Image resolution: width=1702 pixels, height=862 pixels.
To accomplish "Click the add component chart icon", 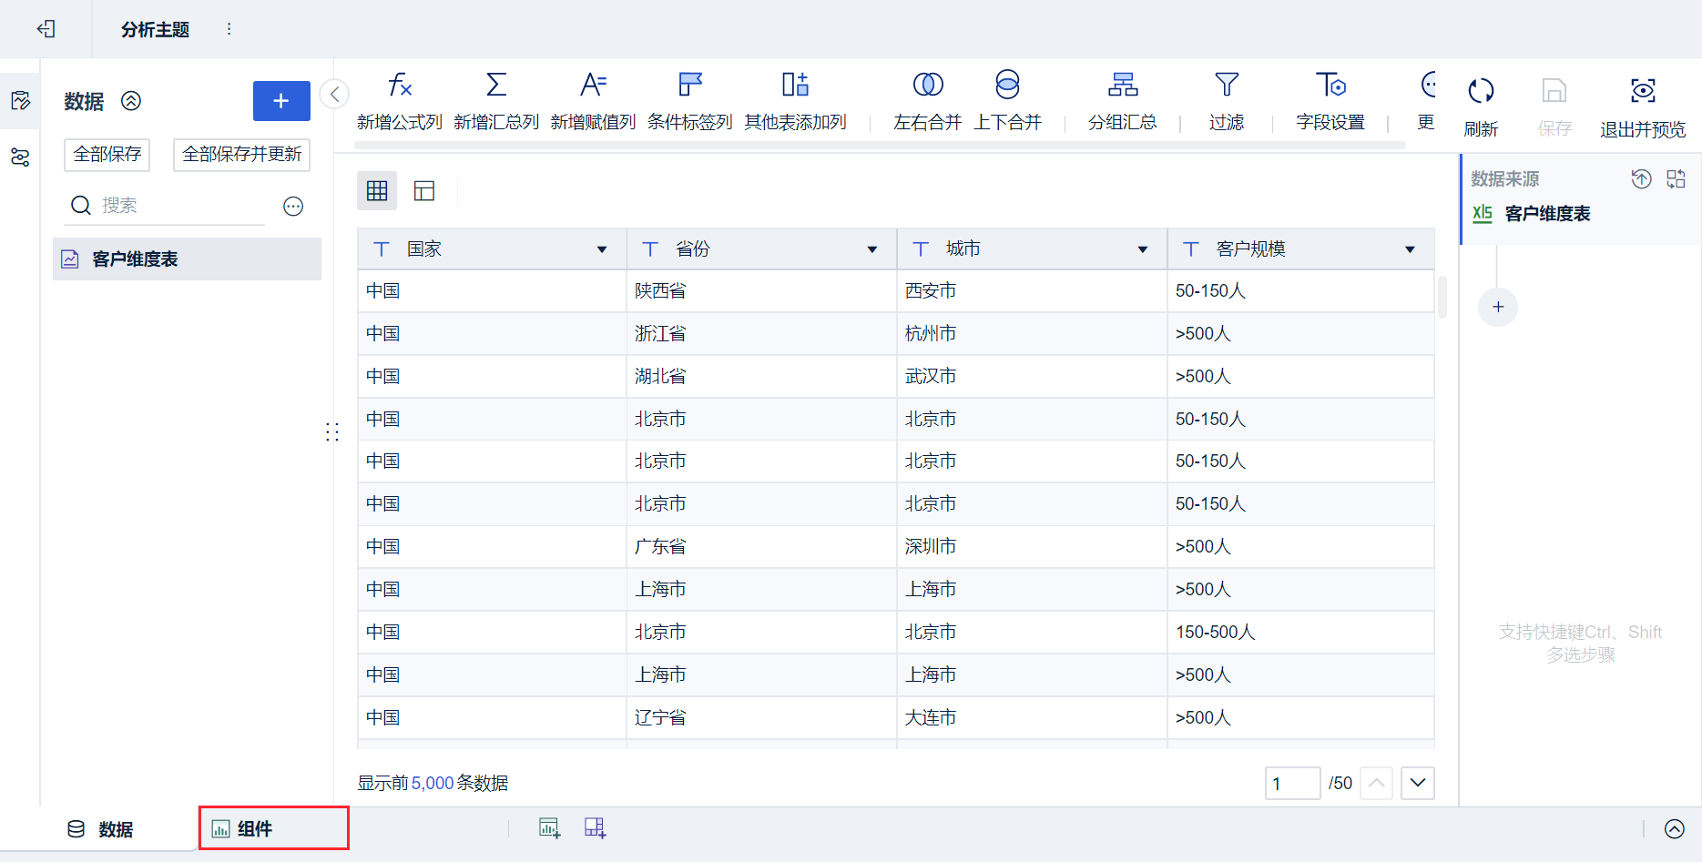I will pyautogui.click(x=549, y=828).
